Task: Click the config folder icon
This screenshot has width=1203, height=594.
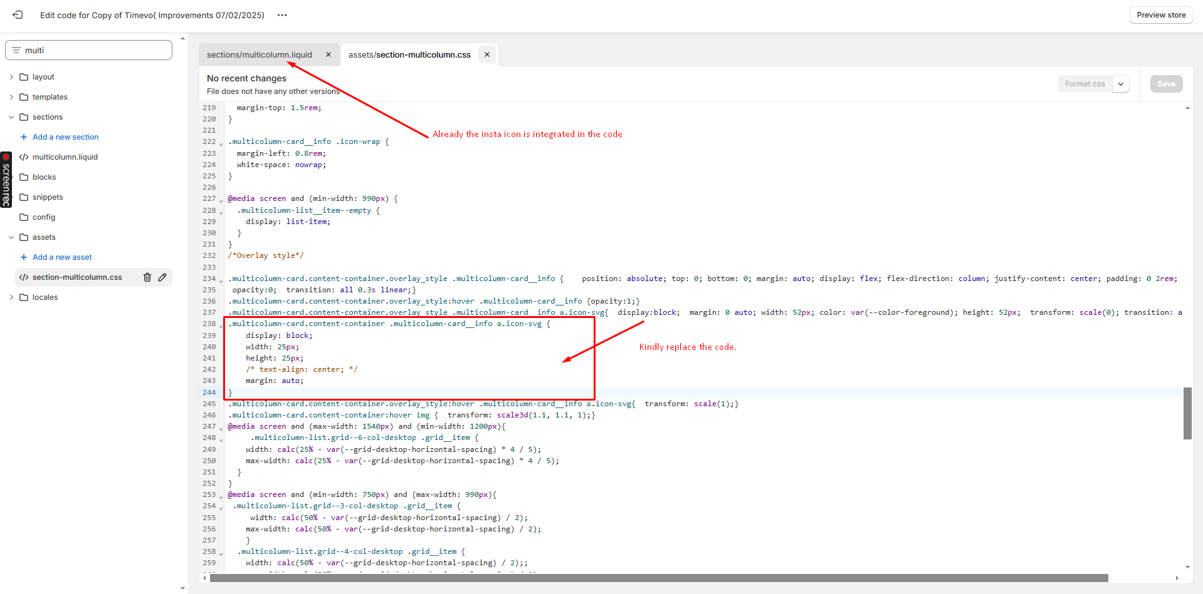Action: (24, 217)
